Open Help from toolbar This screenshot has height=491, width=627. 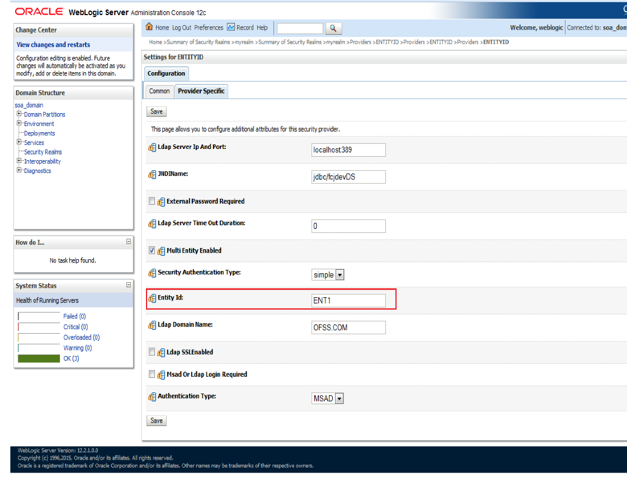(x=262, y=27)
